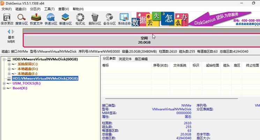Expand the 本地磁盘(E:) partition node
Image resolution: width=260 pixels, height=140 pixels.
pyautogui.click(x=9, y=73)
